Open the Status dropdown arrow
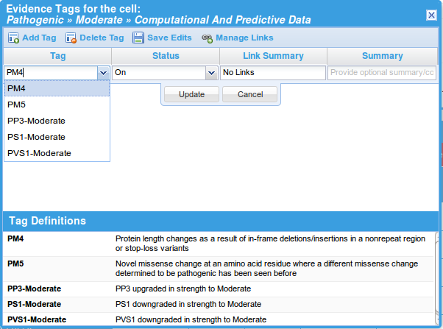Screen dimensions: 443x329 pos(211,73)
